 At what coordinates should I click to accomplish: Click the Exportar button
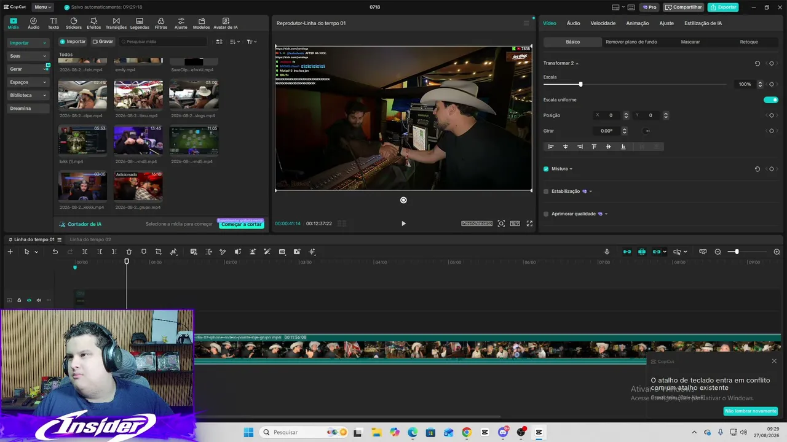click(723, 7)
